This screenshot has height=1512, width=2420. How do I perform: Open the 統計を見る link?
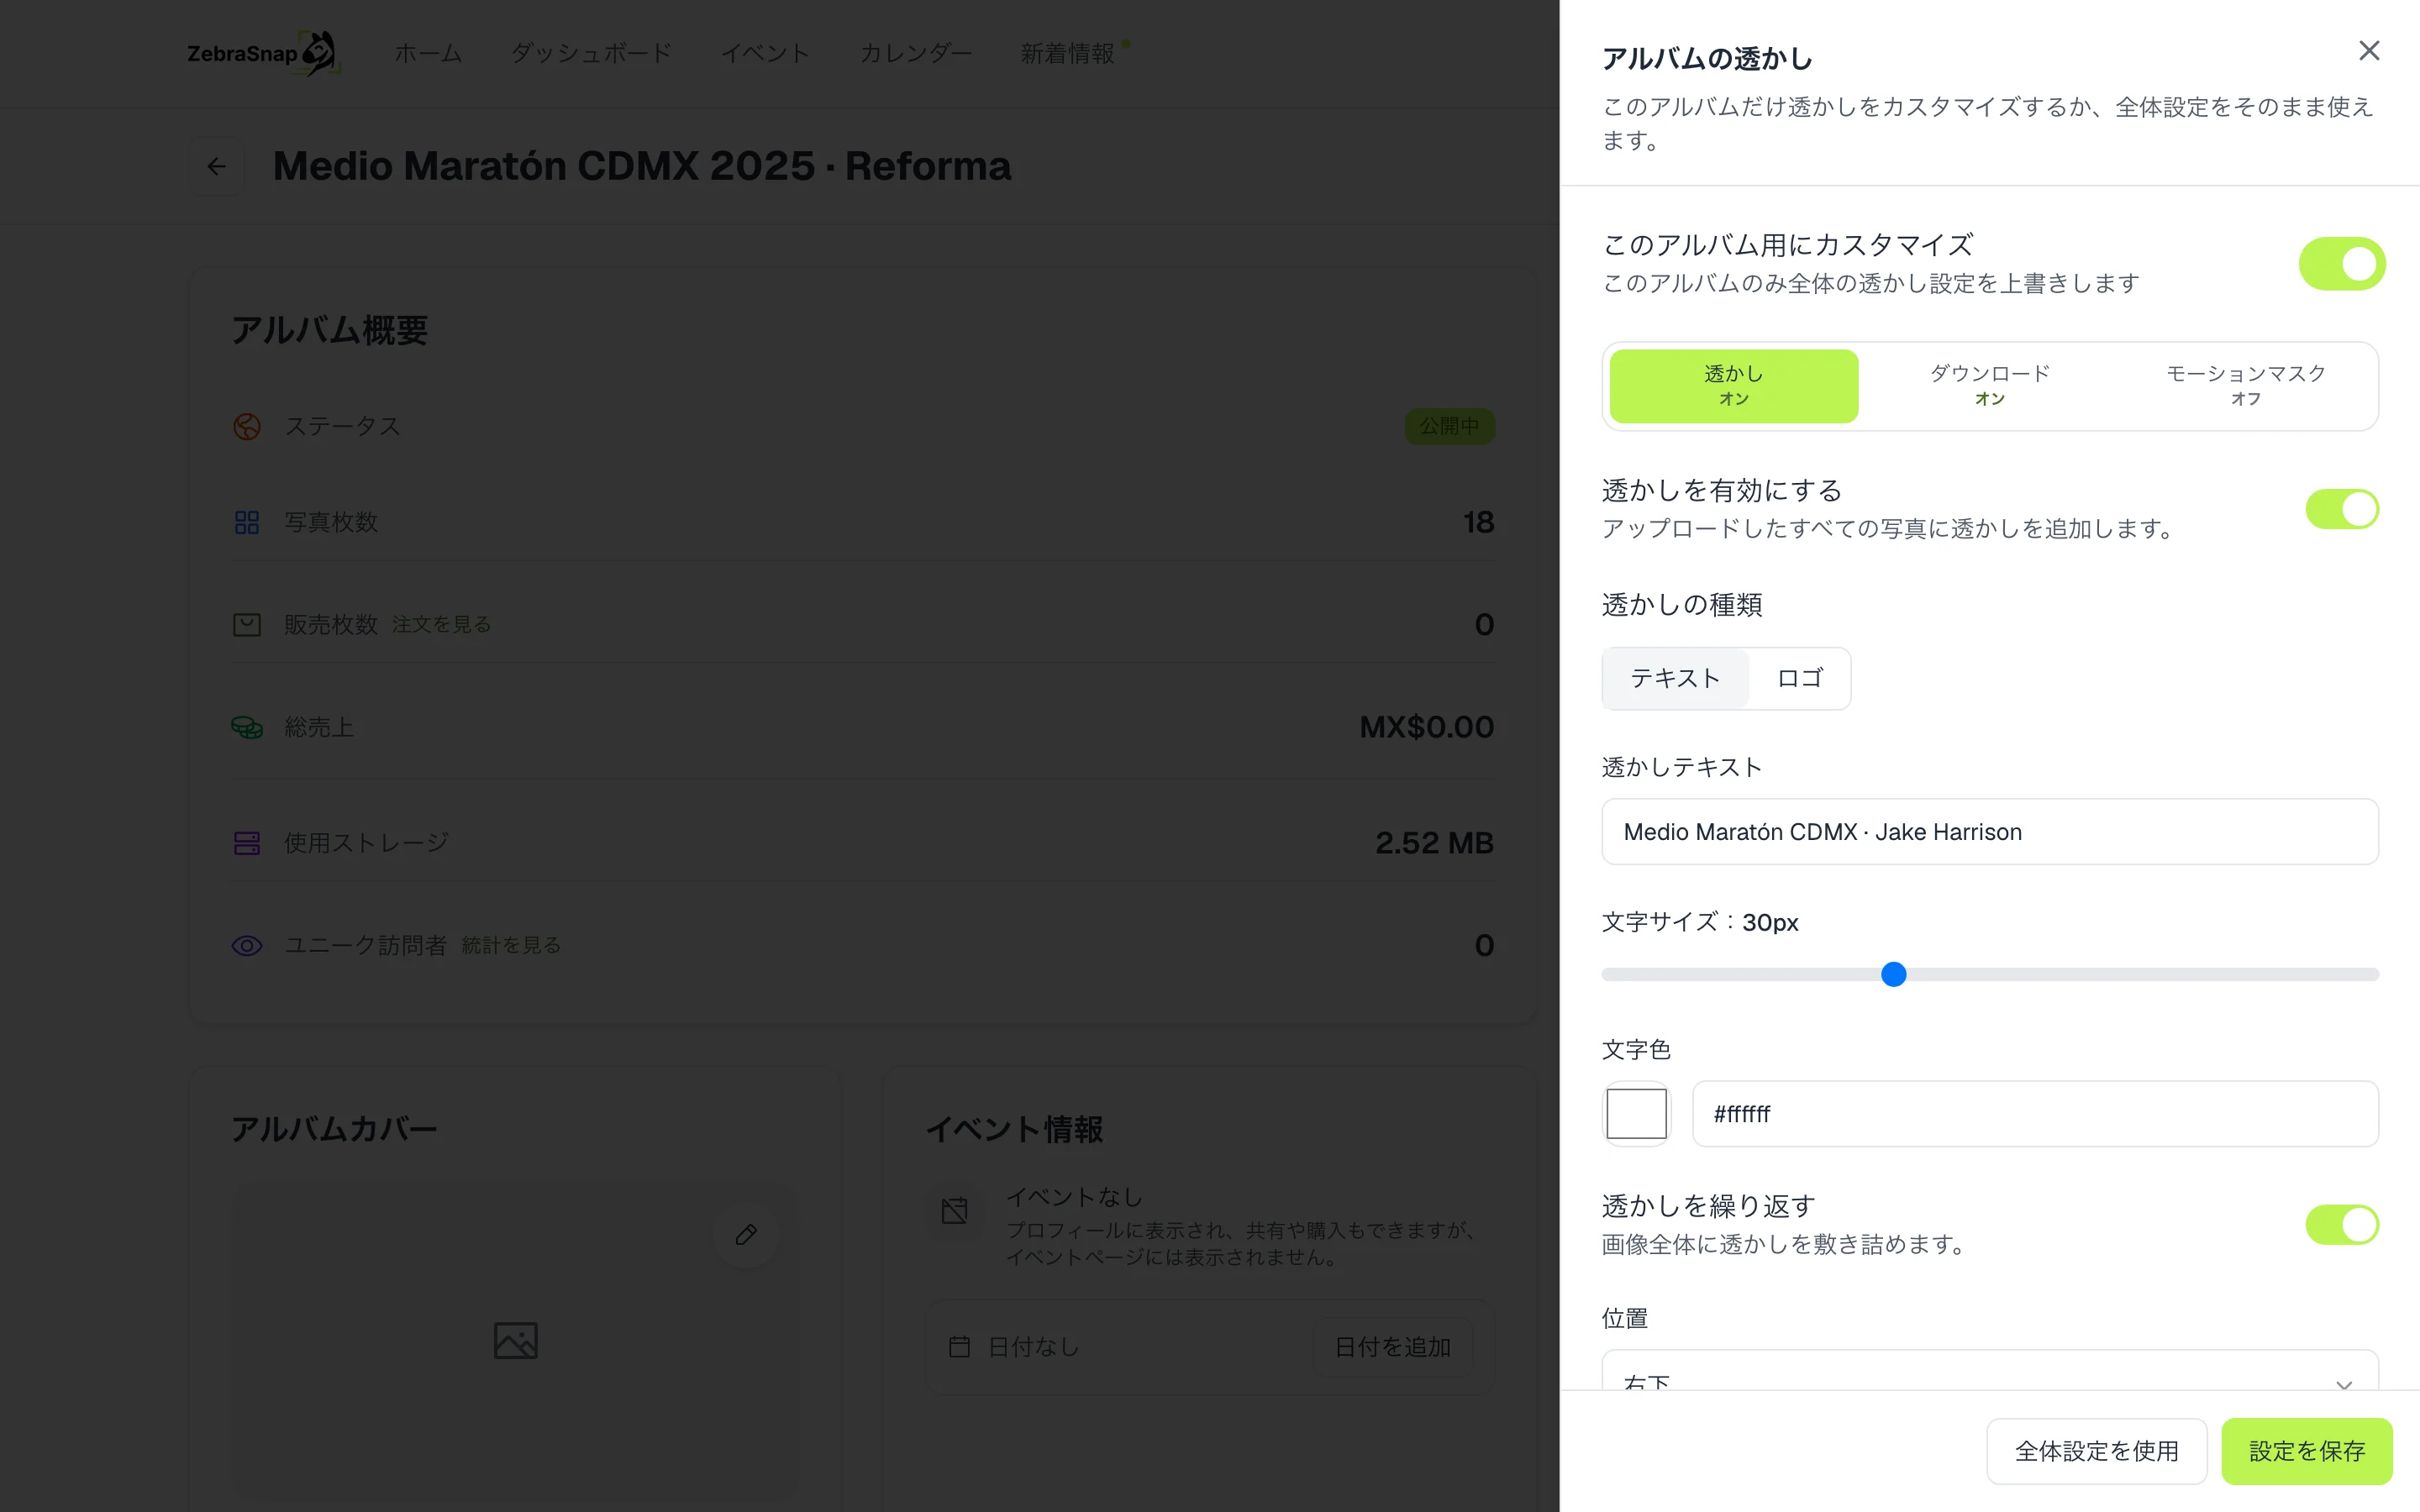coord(511,945)
